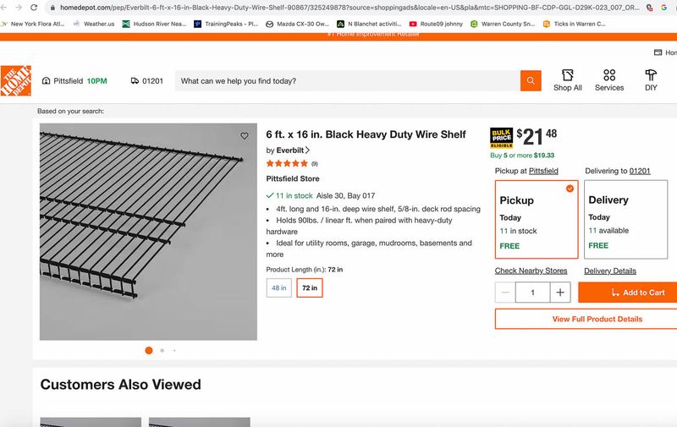
Task: Choose the Delivery fulfillment option
Action: click(x=625, y=219)
